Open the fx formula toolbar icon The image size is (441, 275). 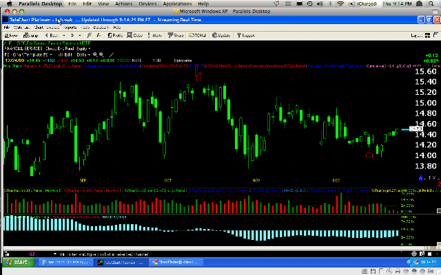99,35
